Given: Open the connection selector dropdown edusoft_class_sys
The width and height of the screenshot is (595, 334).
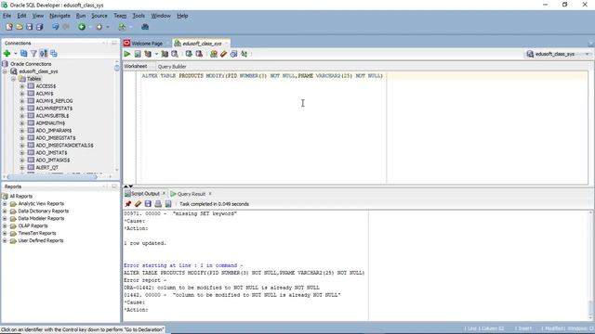Looking at the screenshot, I should point(558,54).
